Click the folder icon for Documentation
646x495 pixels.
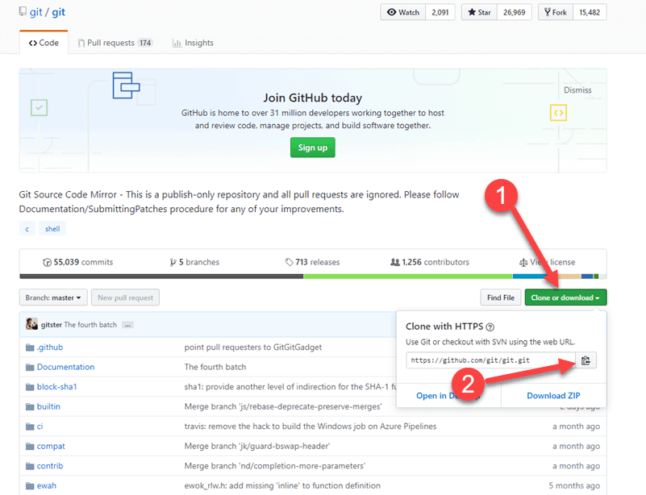tap(30, 368)
